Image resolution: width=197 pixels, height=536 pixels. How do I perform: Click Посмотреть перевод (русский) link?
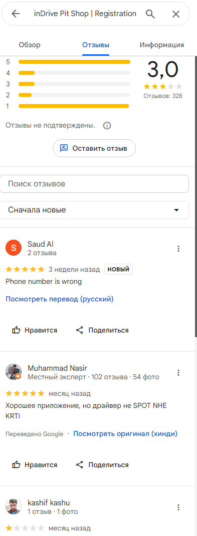60,299
